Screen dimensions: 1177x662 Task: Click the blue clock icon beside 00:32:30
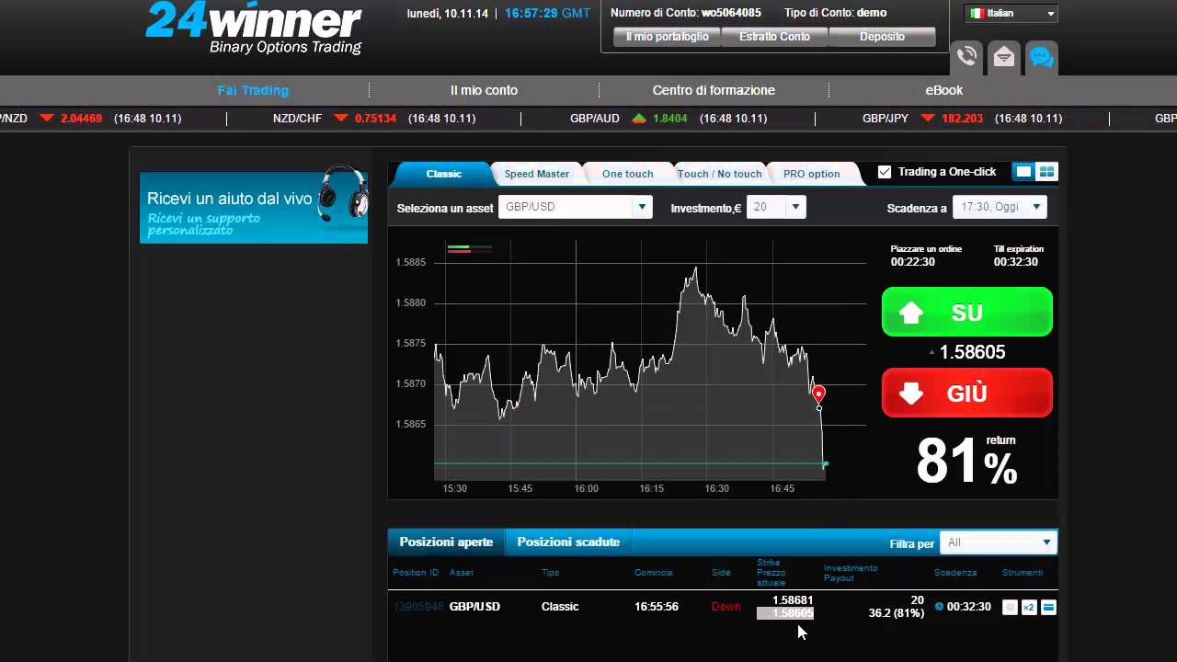pyautogui.click(x=939, y=607)
